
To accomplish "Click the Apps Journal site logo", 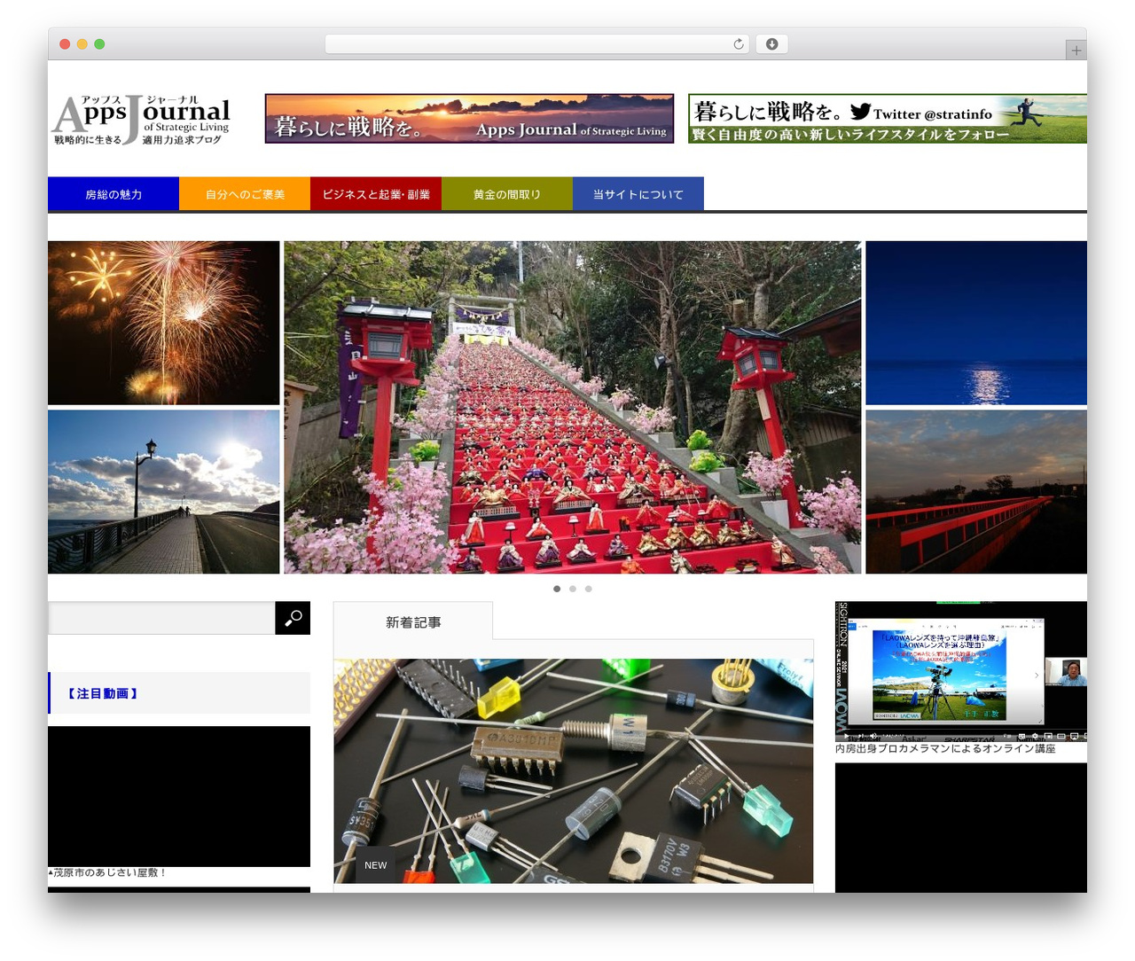I will pos(142,120).
